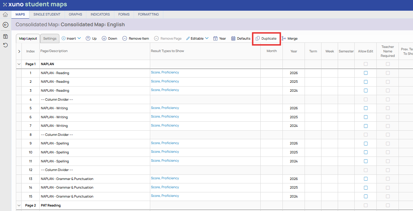Click the Consolidated Map: English title
Image resolution: width=413 pixels, height=211 pixels.
[x=93, y=24]
